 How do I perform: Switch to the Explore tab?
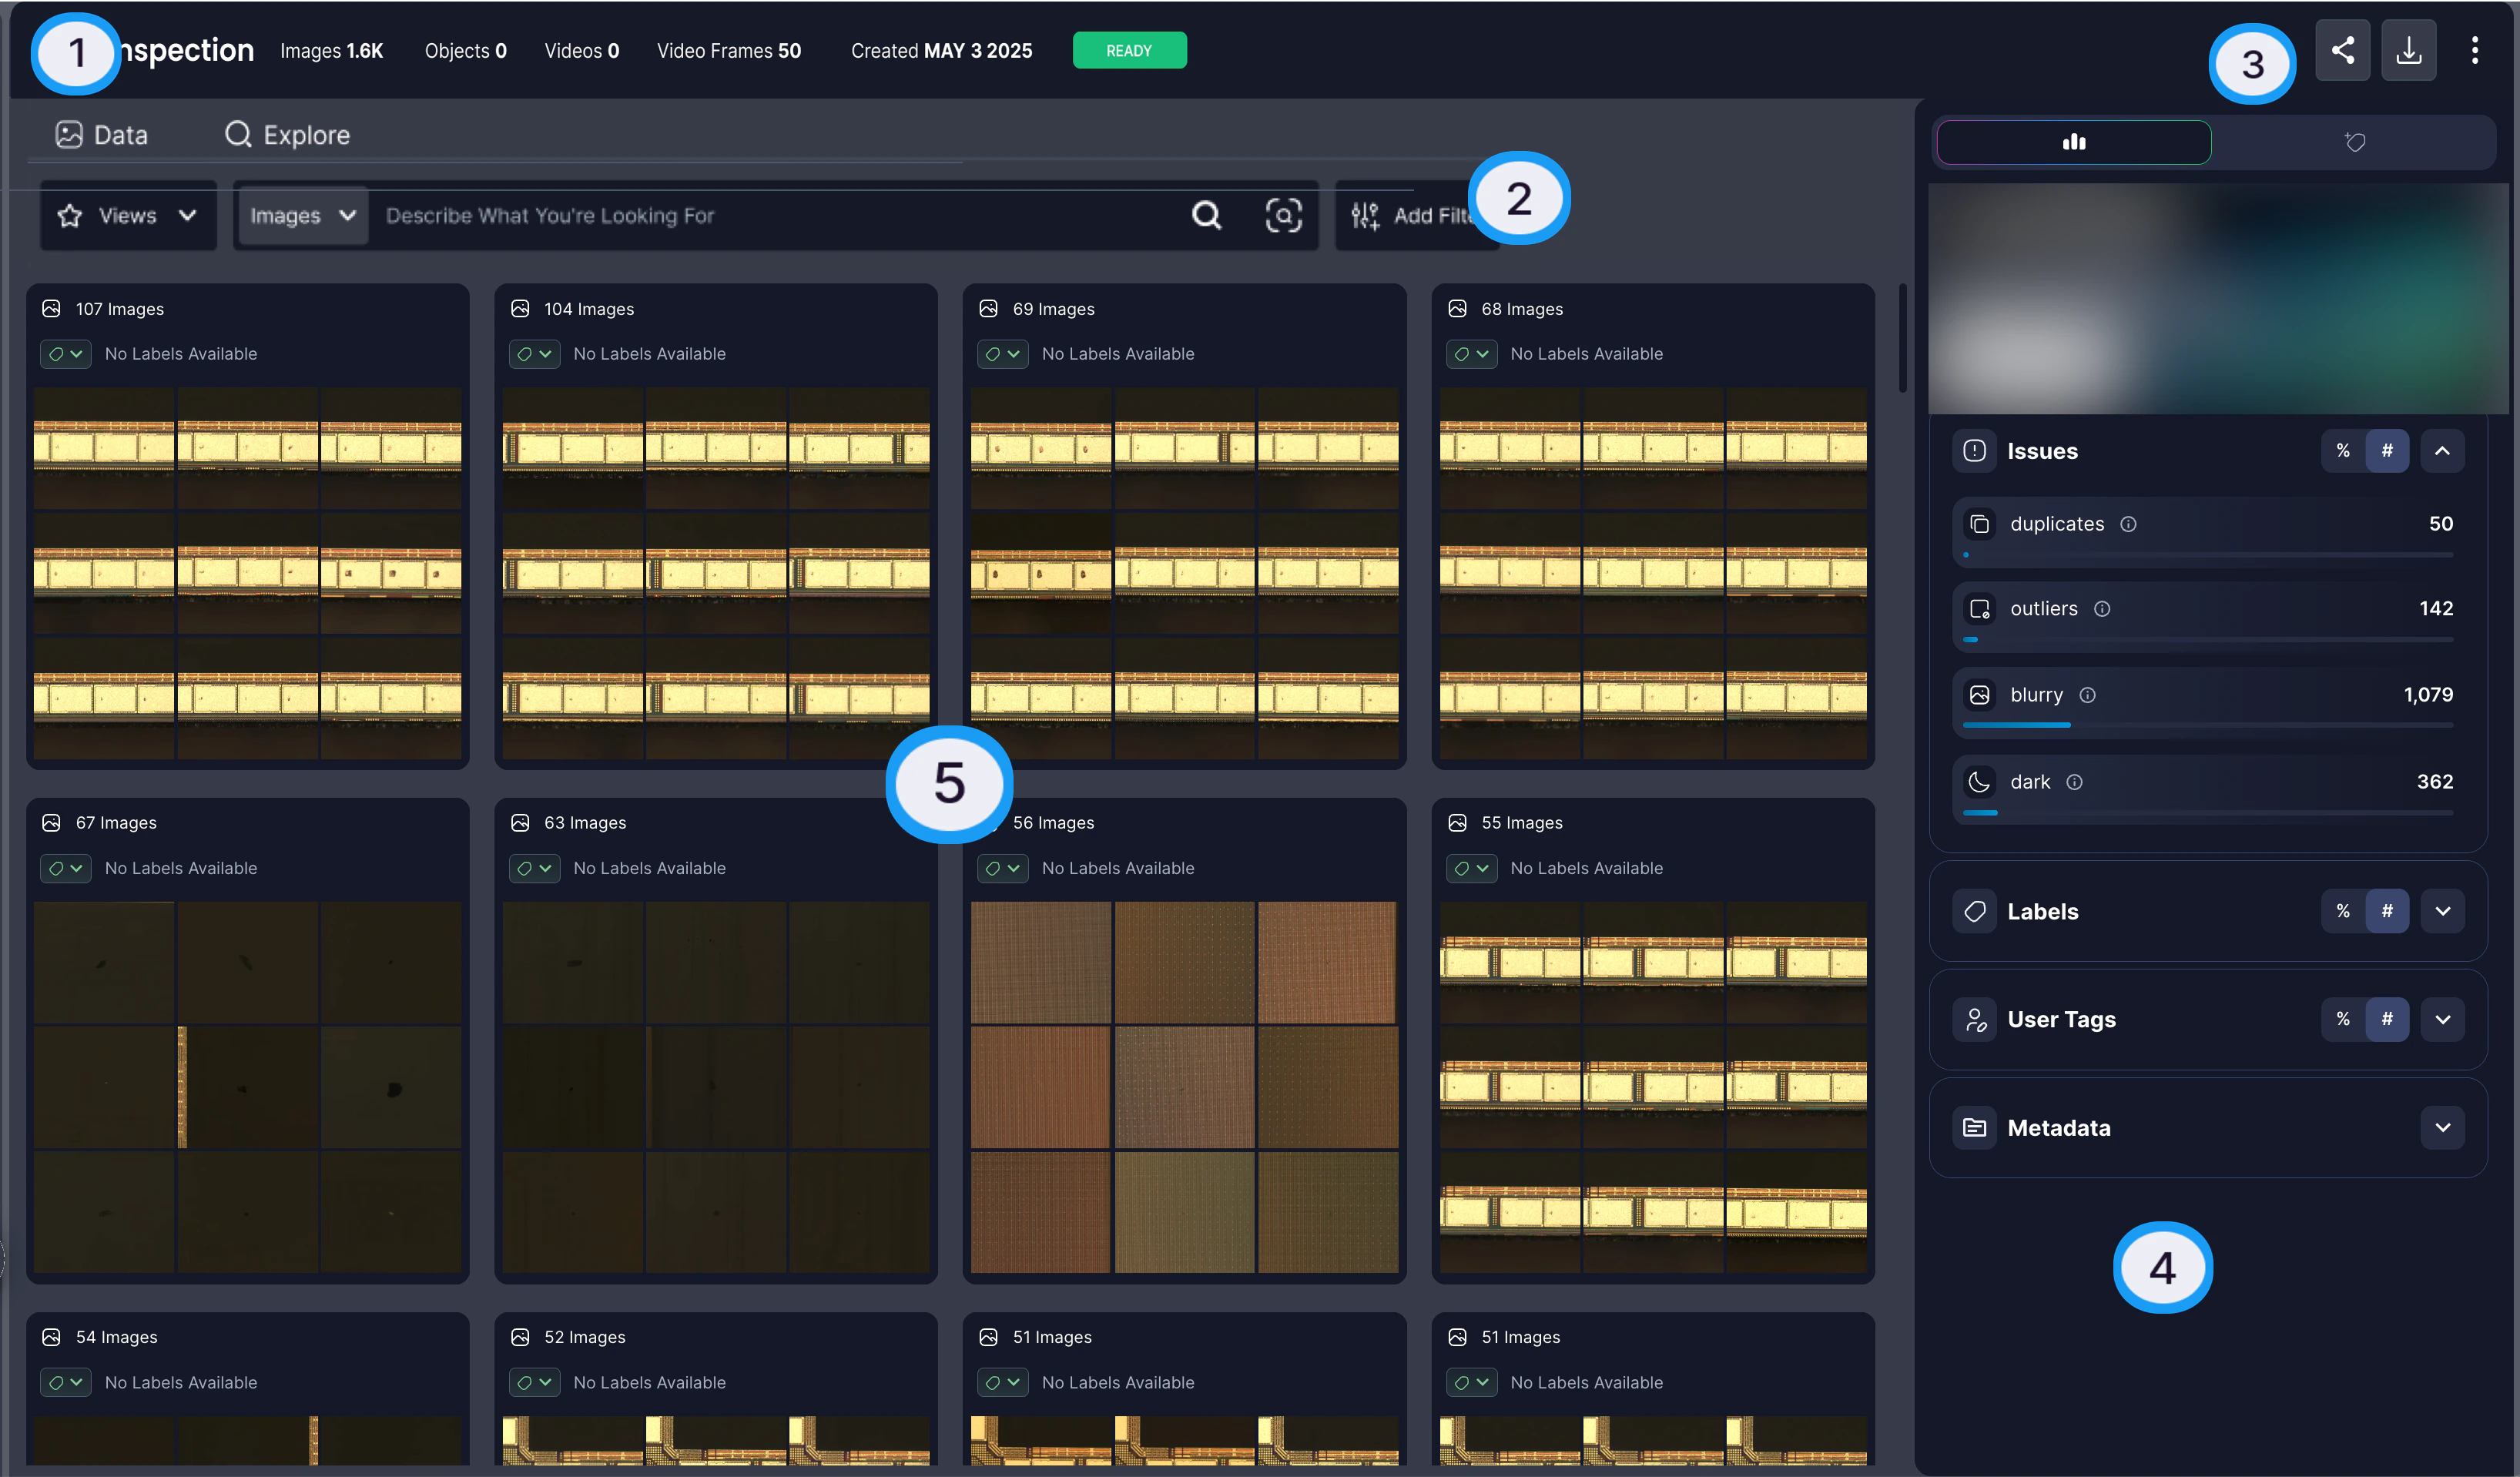coord(287,134)
